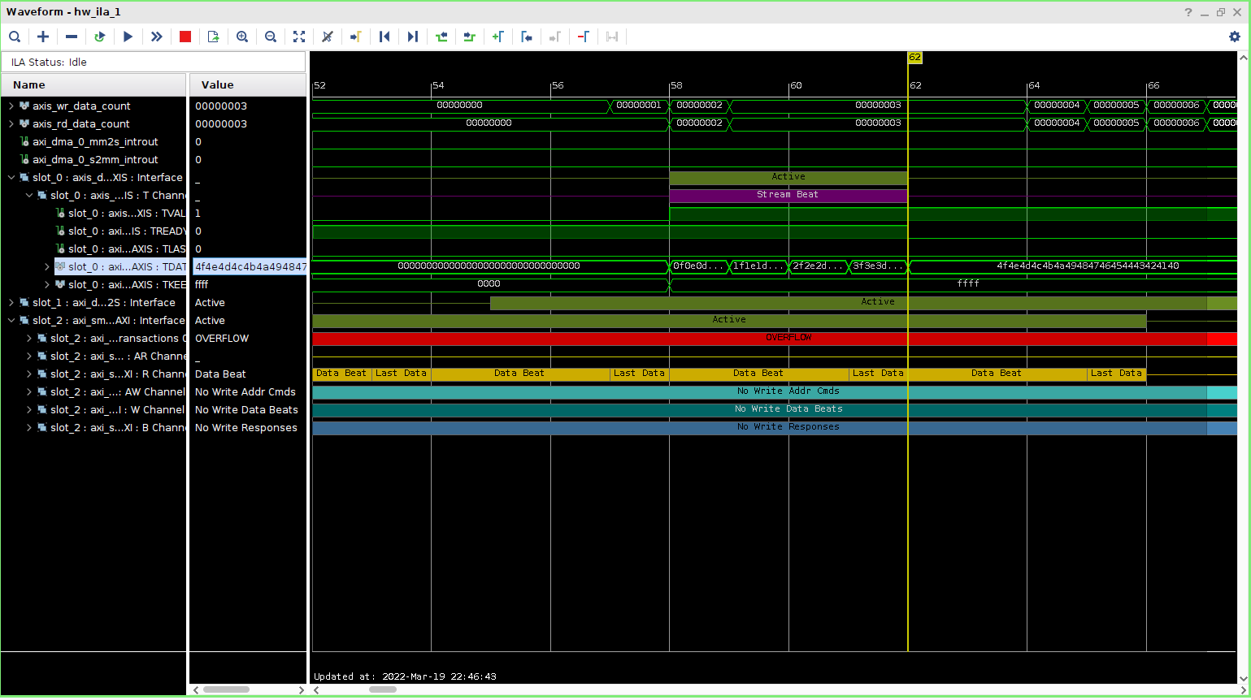Jump to previous transition

[441, 37]
